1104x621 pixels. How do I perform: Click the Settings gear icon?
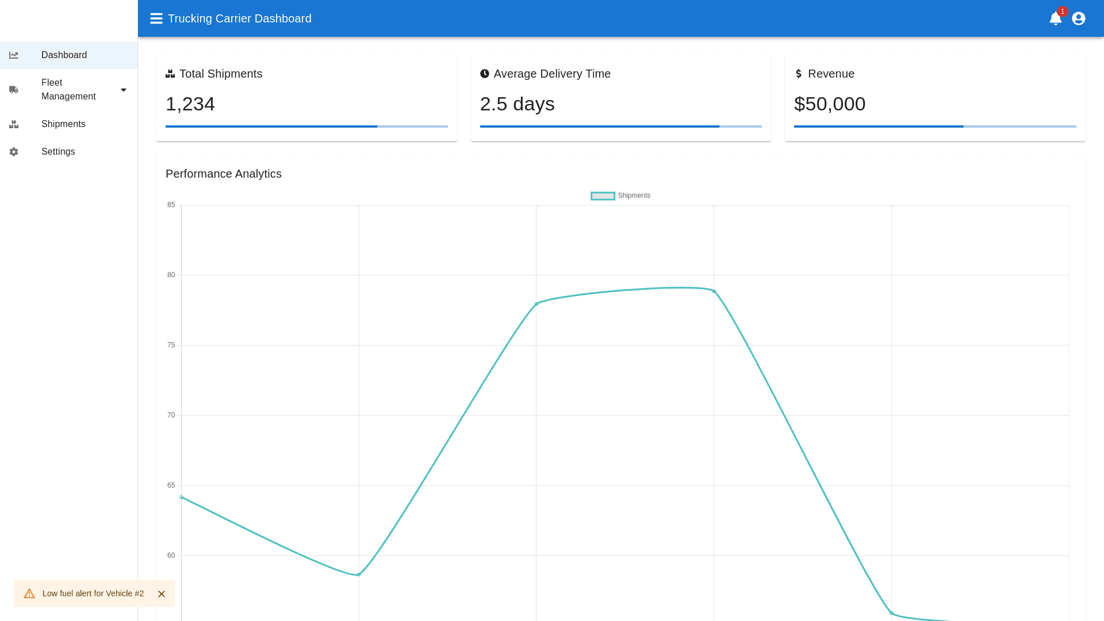click(14, 152)
